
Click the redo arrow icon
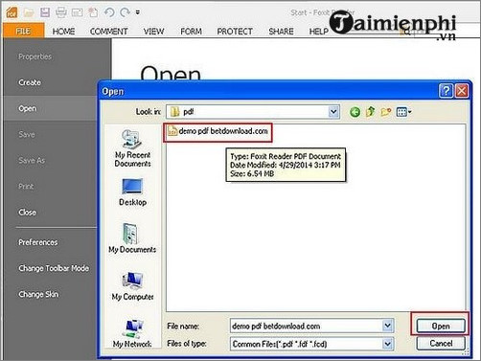125,12
